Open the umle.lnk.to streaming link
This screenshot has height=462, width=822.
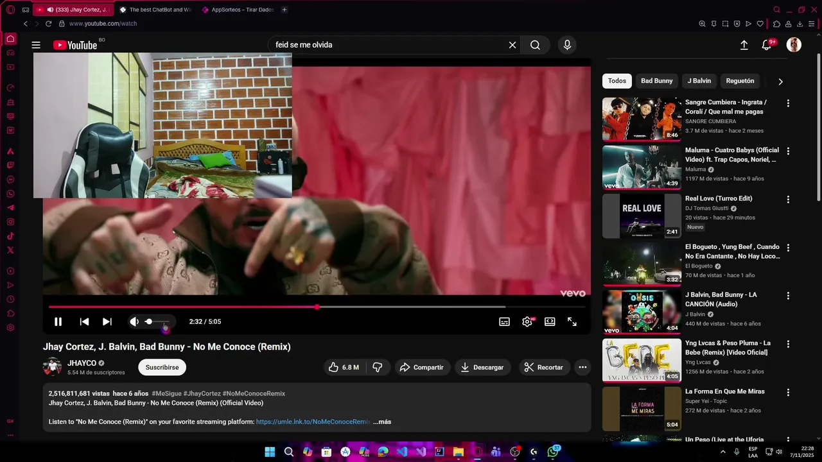click(x=313, y=422)
